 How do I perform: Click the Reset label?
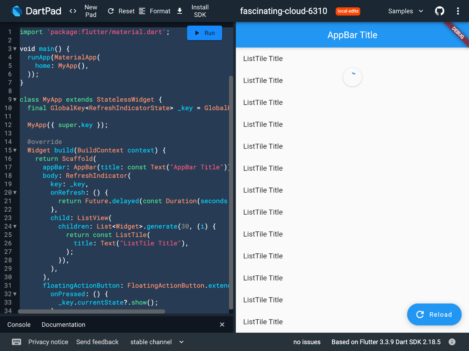126,11
